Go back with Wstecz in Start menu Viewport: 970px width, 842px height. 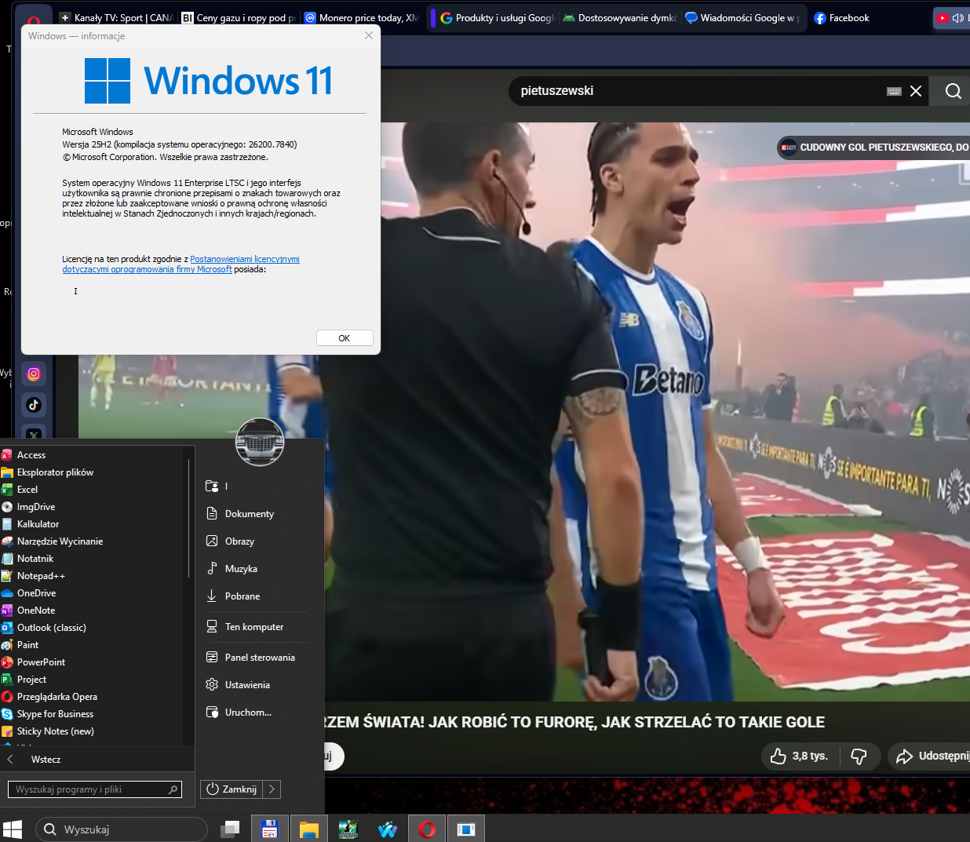click(x=46, y=759)
